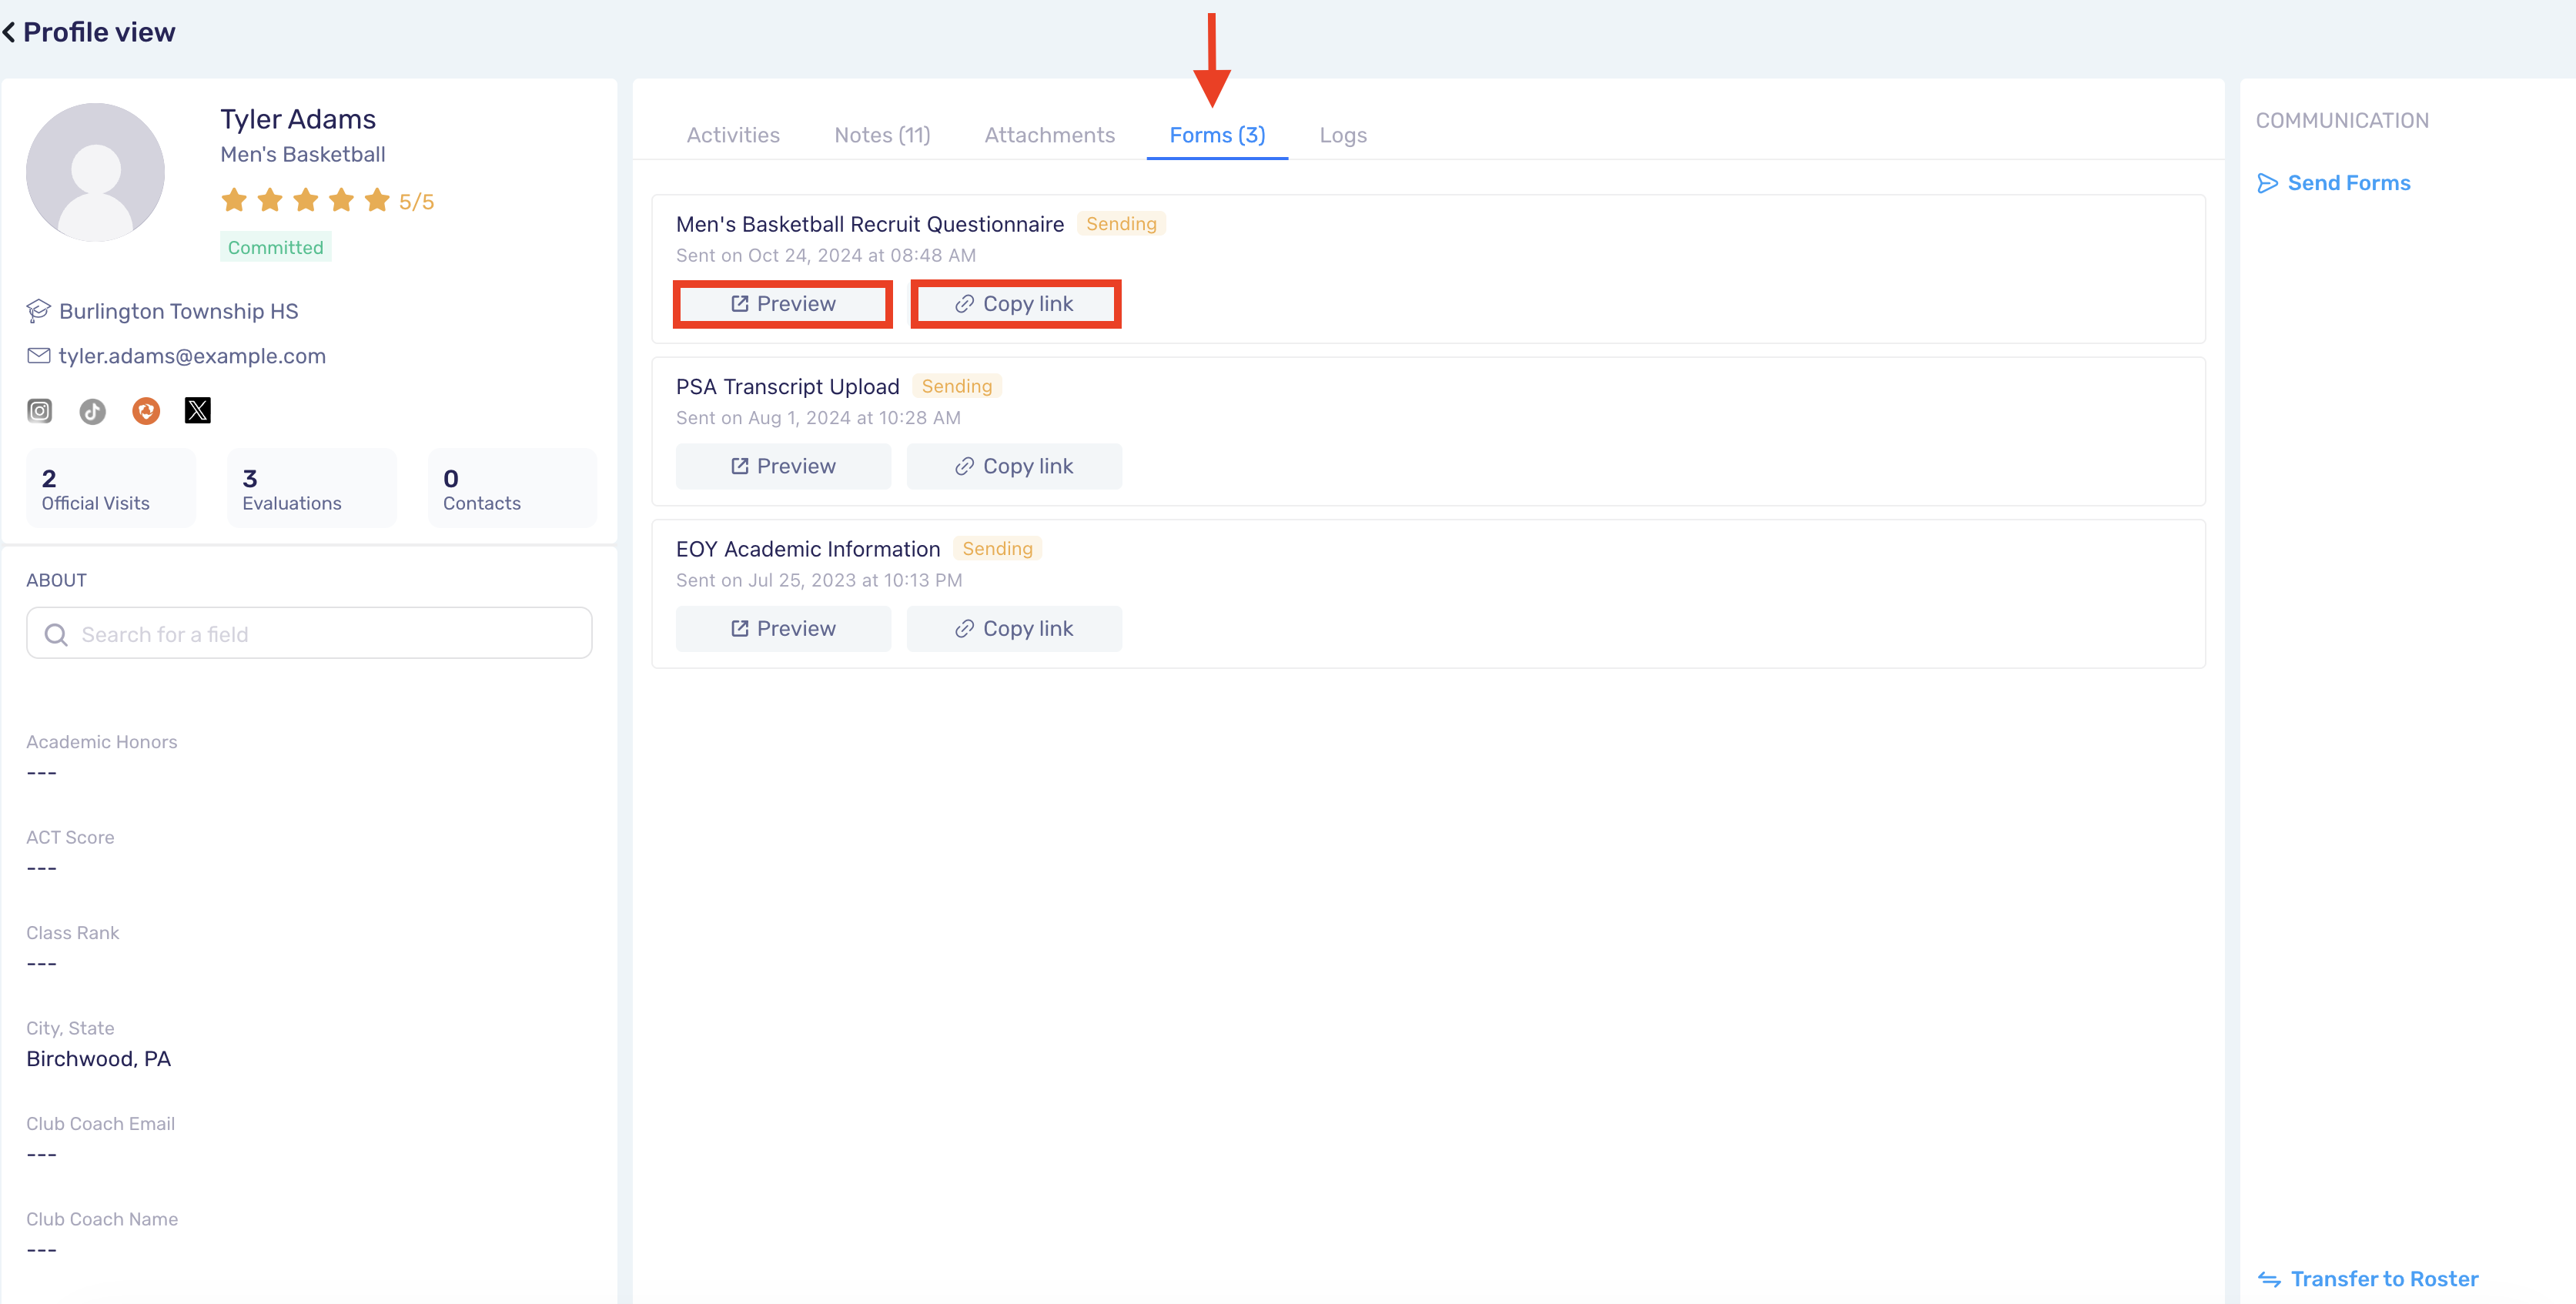The width and height of the screenshot is (2576, 1304).
Task: Click the PSA Transcript Upload title
Action: [788, 387]
